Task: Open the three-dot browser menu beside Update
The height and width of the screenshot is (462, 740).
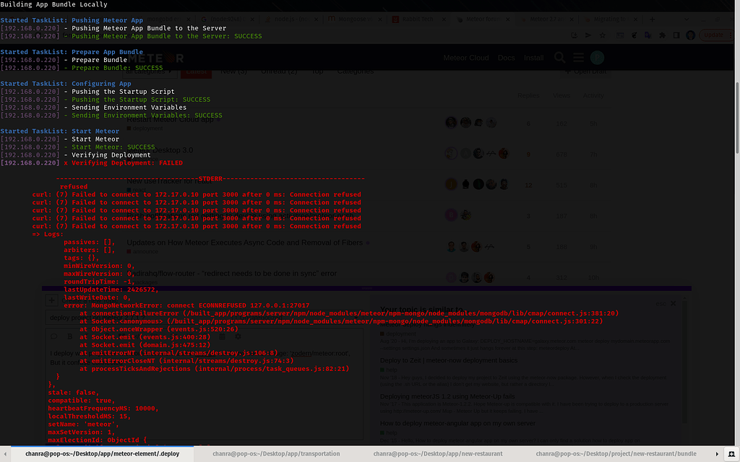Action: click(731, 35)
